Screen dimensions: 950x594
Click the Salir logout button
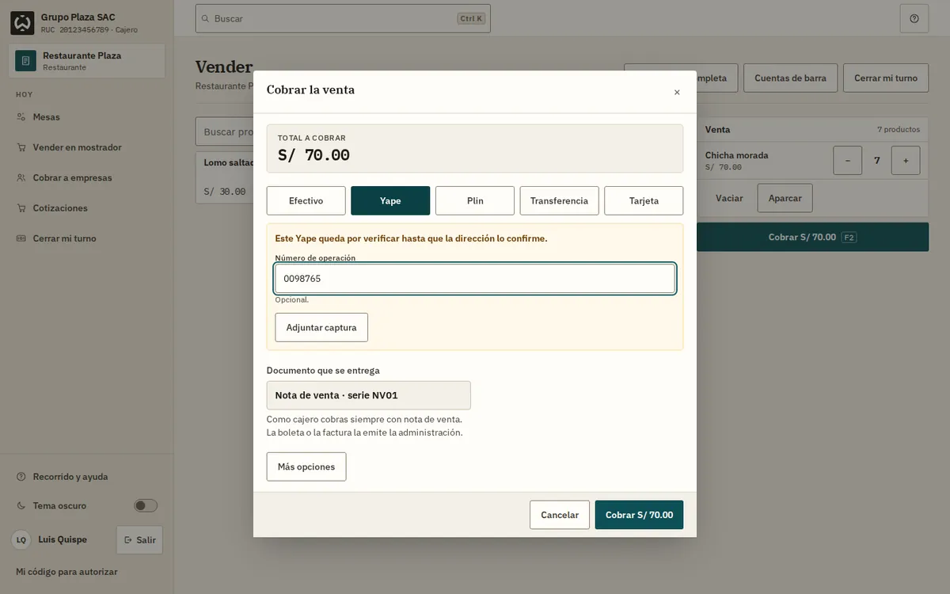[x=139, y=540]
